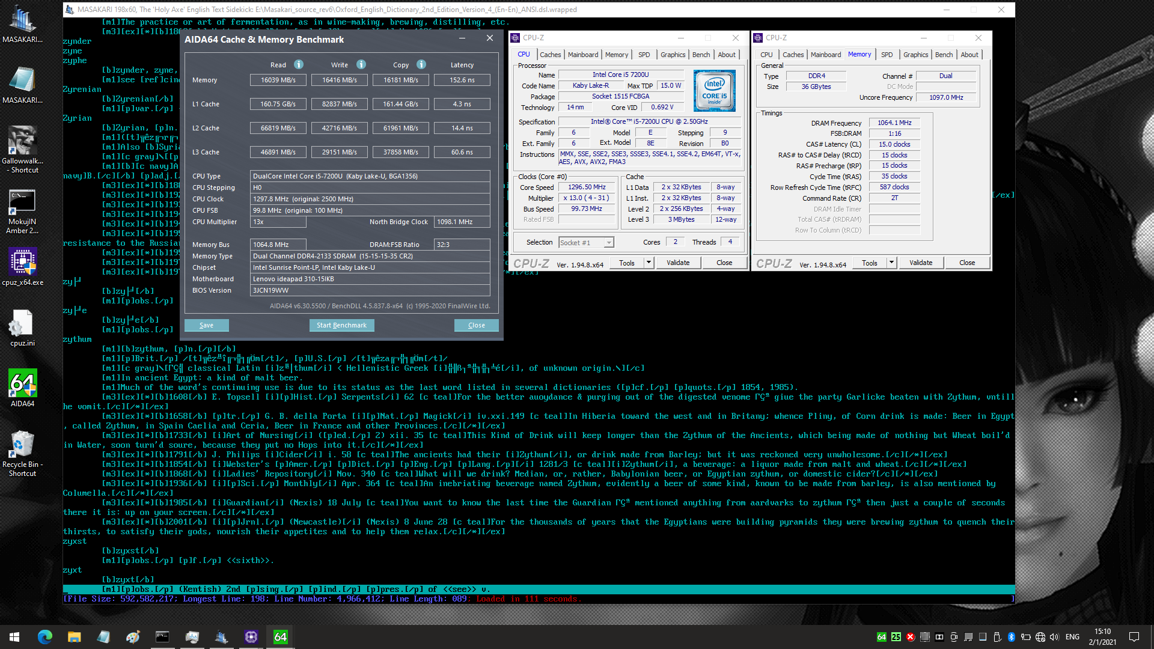Click the Dolby audio tray icon

pos(939,637)
